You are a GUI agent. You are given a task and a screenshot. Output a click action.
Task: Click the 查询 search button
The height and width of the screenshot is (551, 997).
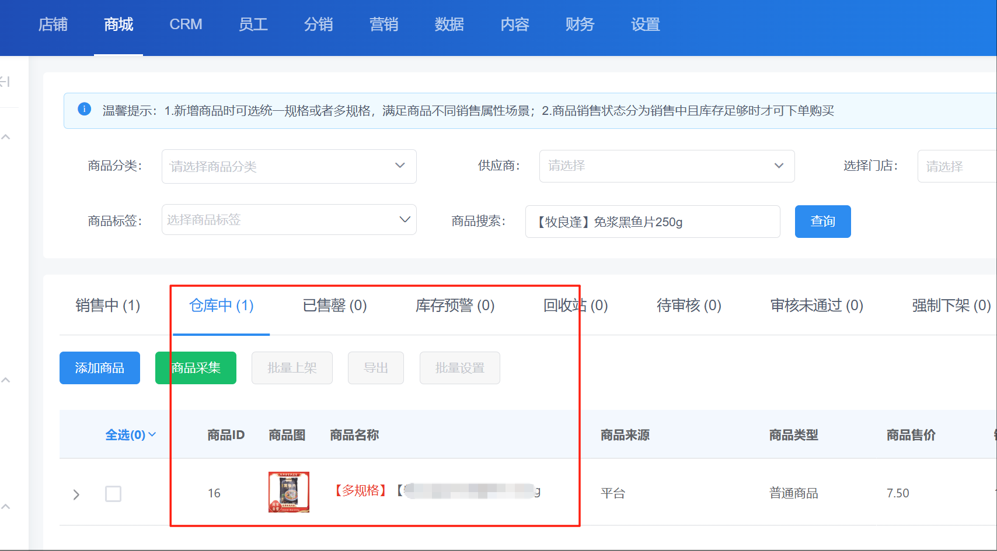click(x=823, y=222)
